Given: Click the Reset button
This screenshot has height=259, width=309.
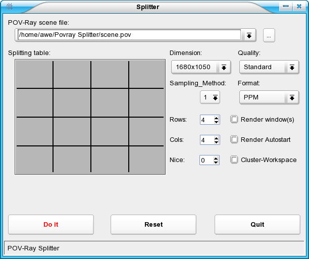Looking at the screenshot, I should tap(153, 225).
